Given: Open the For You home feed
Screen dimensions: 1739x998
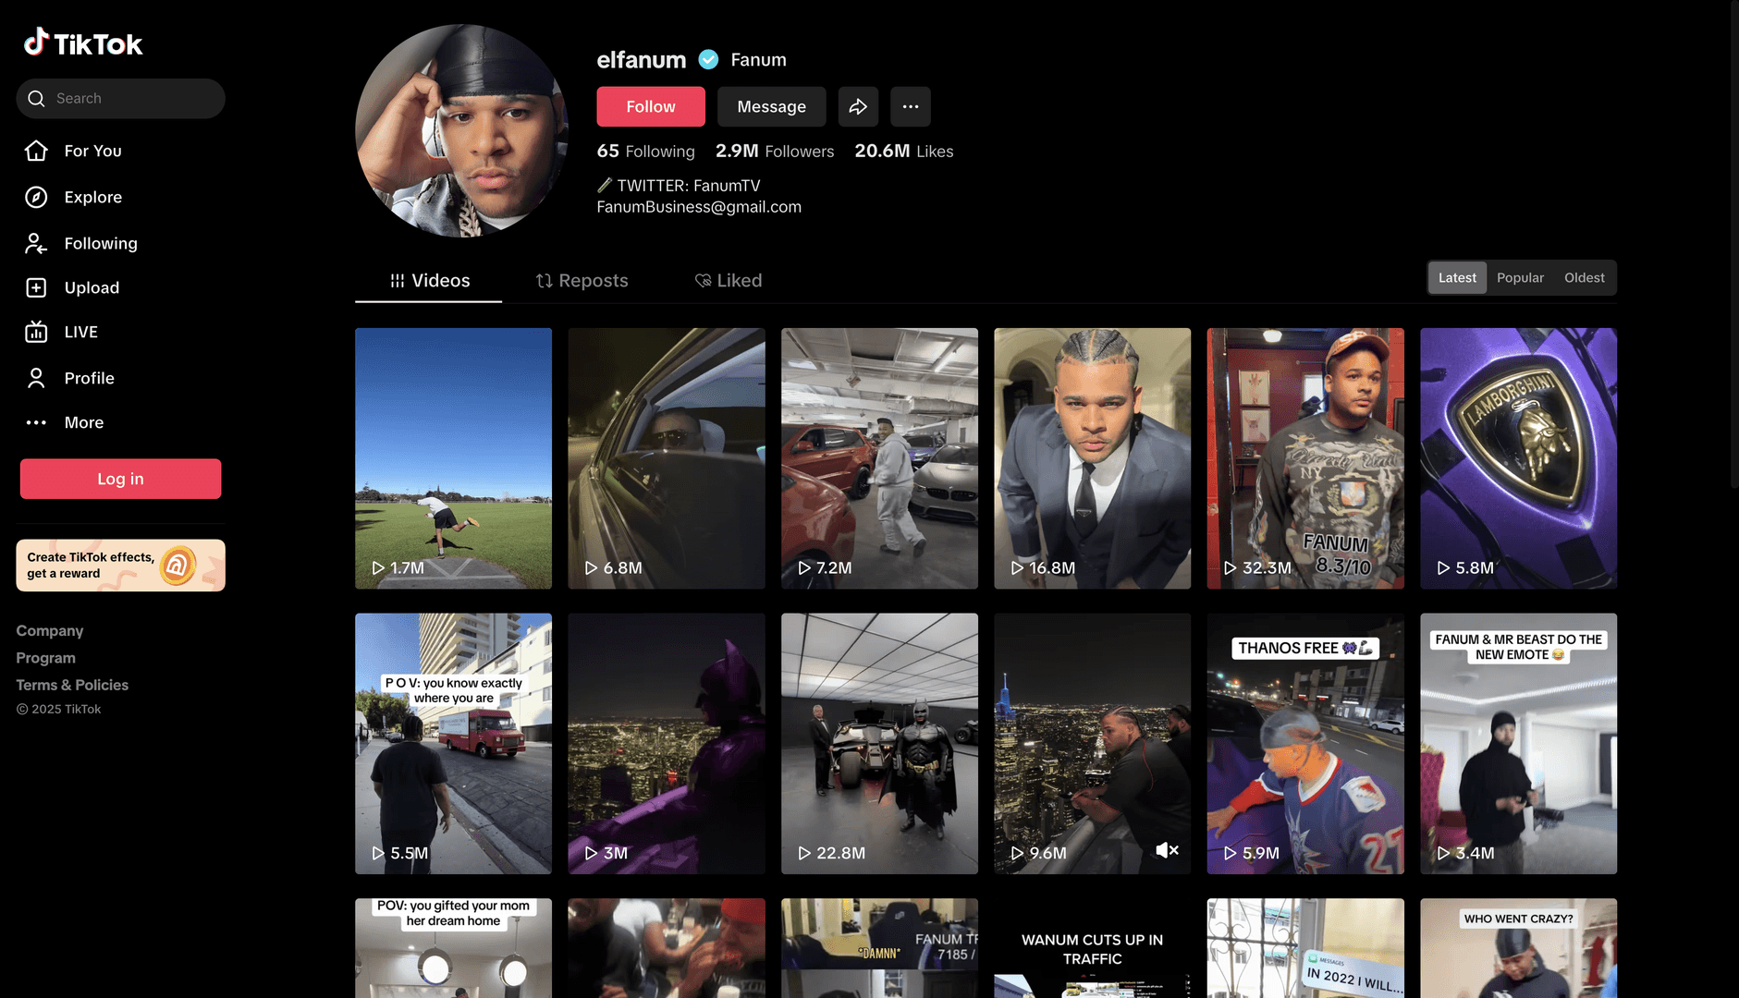Looking at the screenshot, I should pyautogui.click(x=92, y=151).
